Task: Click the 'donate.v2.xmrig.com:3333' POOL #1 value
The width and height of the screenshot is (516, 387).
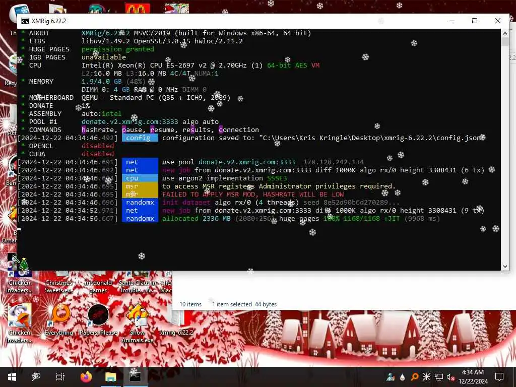Action: point(130,122)
